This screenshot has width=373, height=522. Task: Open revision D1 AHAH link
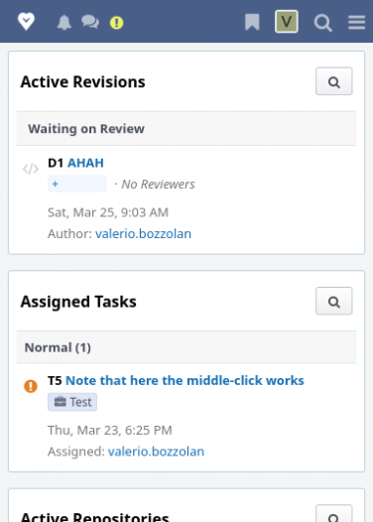pyautogui.click(x=85, y=163)
